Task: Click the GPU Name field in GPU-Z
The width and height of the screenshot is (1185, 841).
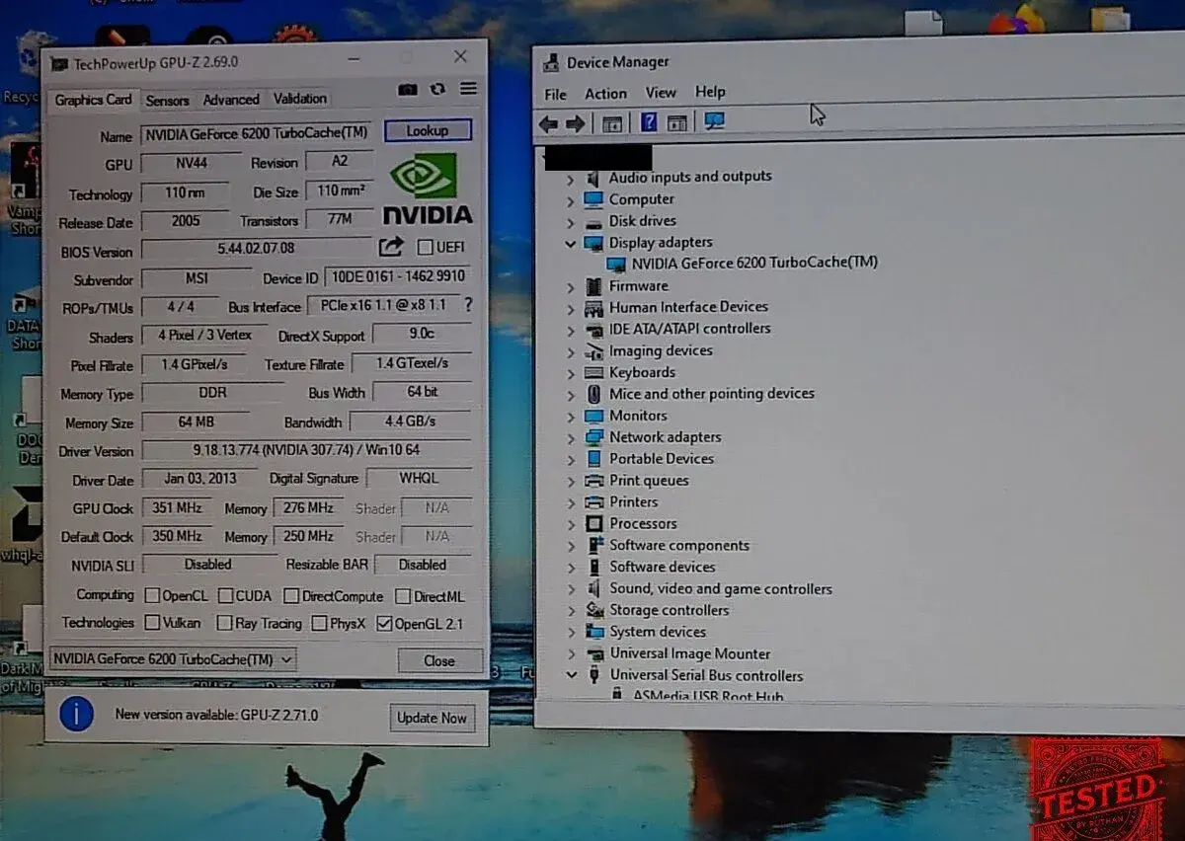Action: (x=257, y=133)
